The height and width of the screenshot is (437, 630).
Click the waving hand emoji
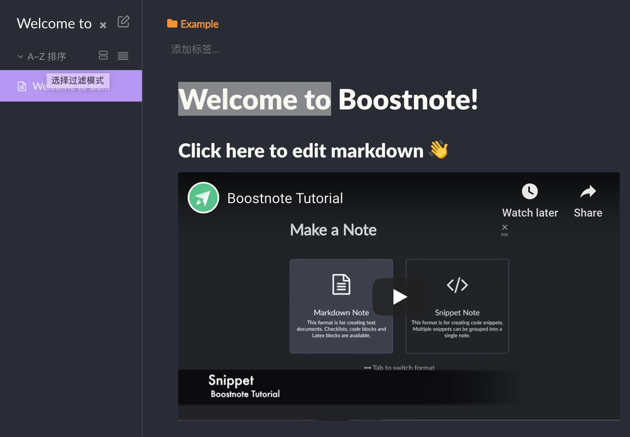coord(439,150)
